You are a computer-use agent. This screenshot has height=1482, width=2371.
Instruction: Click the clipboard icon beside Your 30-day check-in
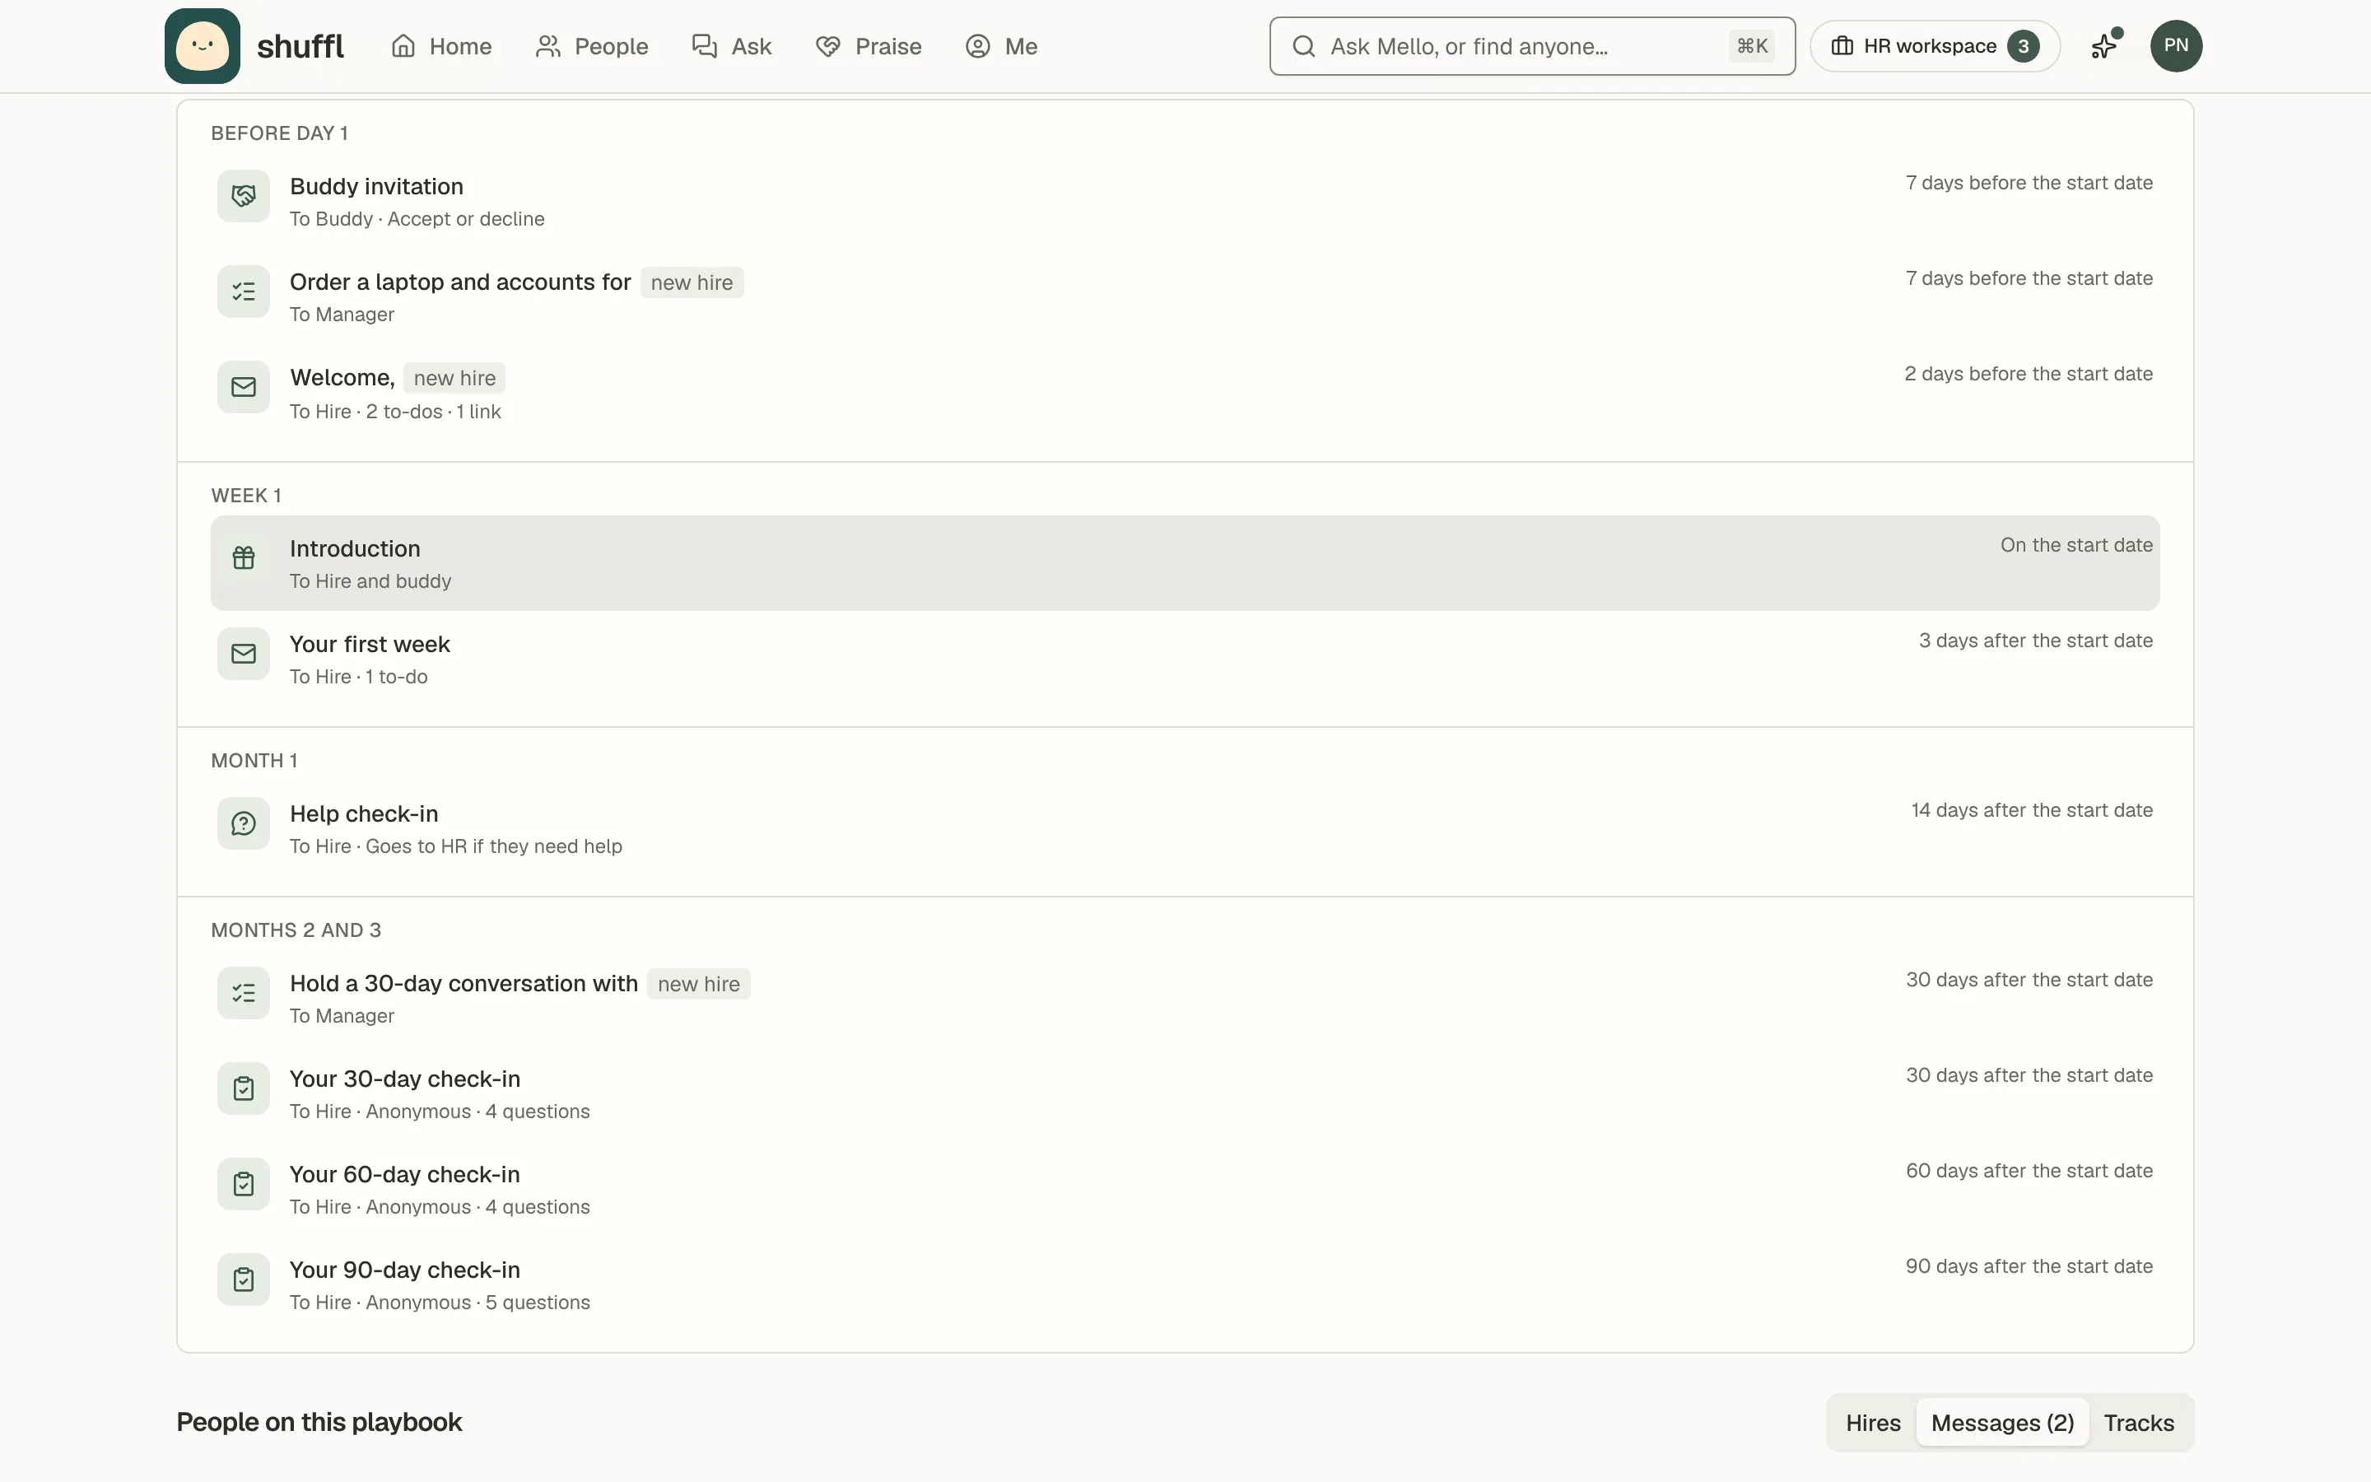(244, 1088)
